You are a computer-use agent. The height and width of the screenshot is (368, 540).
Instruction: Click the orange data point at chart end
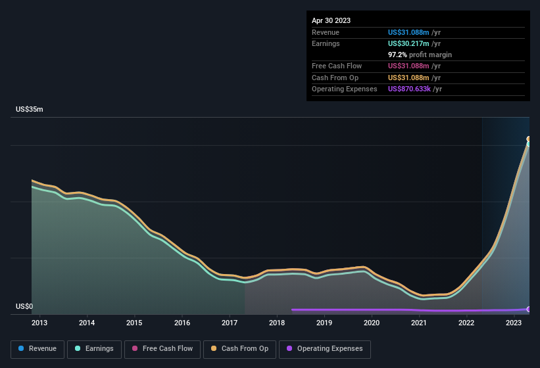(x=528, y=139)
